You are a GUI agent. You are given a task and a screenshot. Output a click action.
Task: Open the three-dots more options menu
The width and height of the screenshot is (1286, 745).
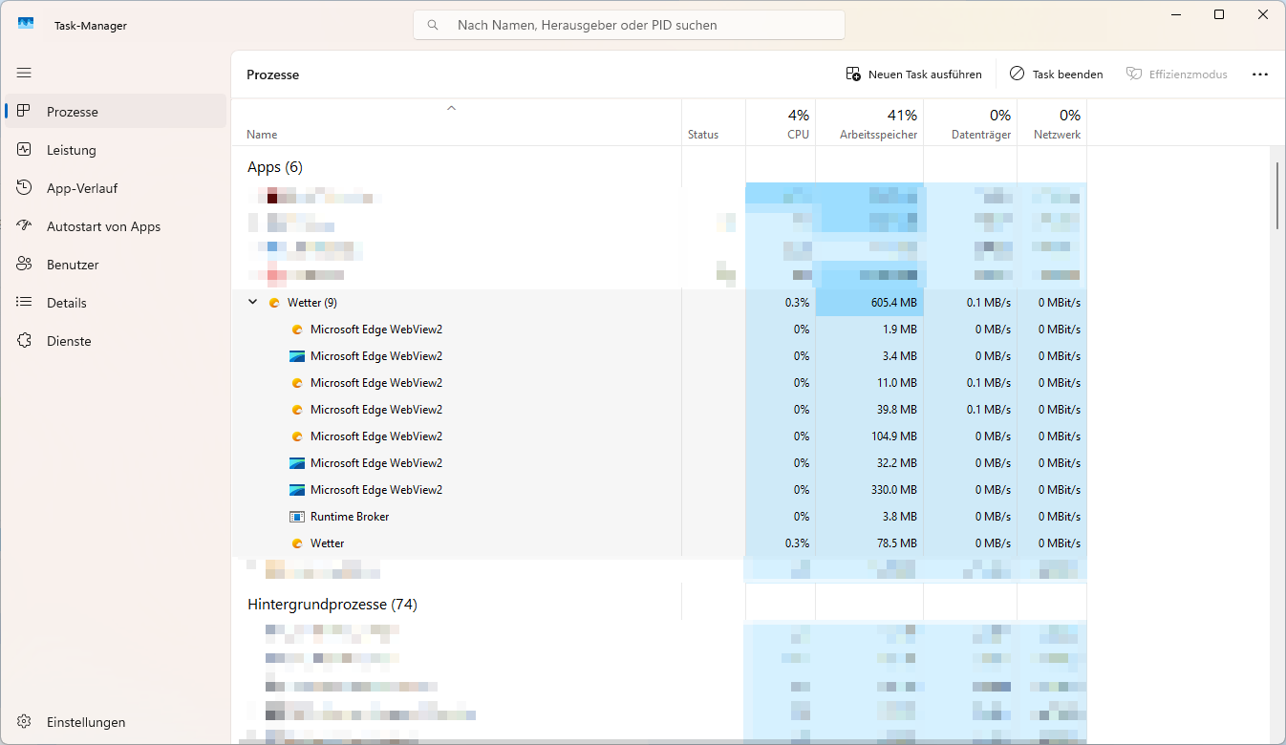tap(1259, 74)
